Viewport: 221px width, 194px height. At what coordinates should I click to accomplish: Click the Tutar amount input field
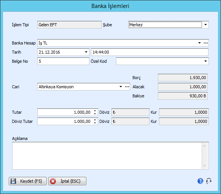(65, 112)
